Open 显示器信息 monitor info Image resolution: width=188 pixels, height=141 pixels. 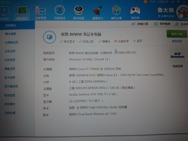(x=11, y=86)
